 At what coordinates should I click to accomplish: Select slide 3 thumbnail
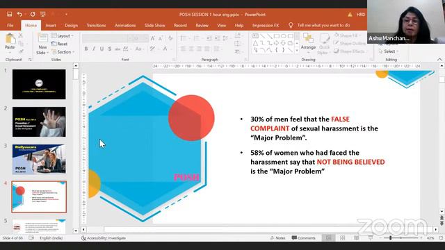39,159
